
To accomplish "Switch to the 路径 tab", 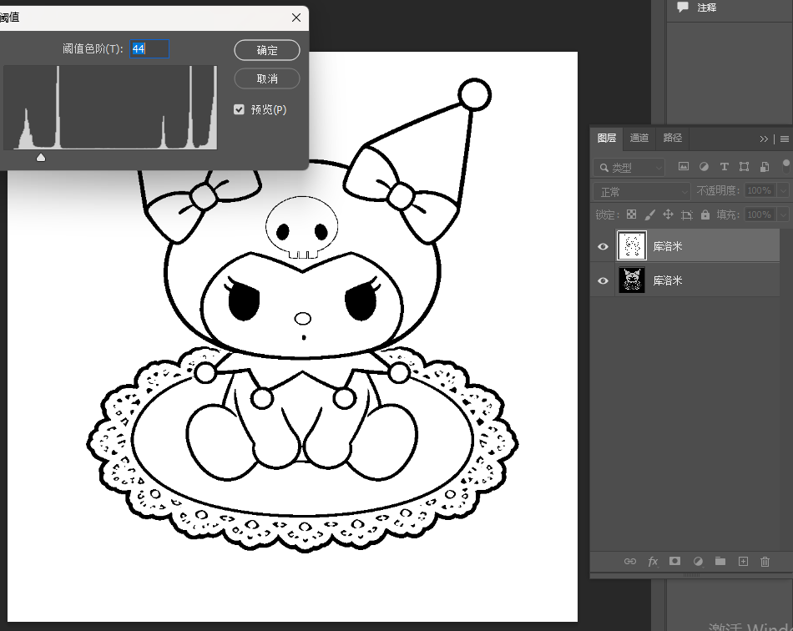I will (x=673, y=138).
